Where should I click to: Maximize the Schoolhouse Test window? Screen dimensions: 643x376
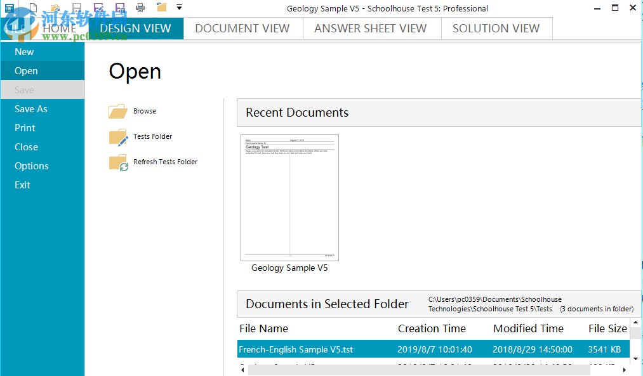pos(615,8)
